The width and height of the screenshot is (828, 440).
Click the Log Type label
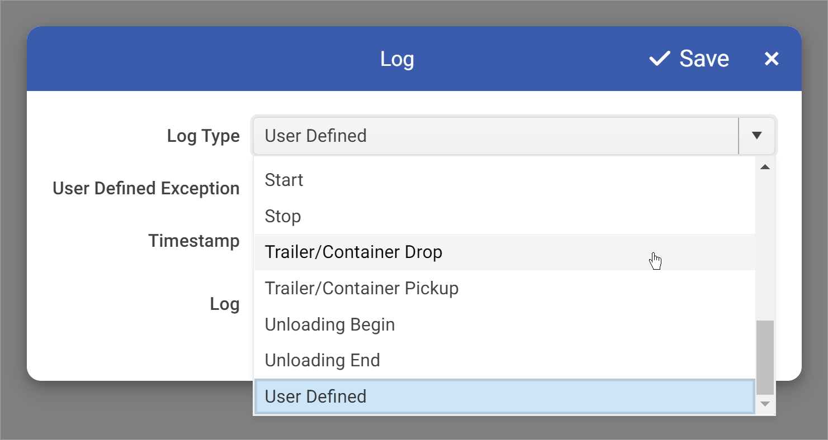click(x=204, y=136)
